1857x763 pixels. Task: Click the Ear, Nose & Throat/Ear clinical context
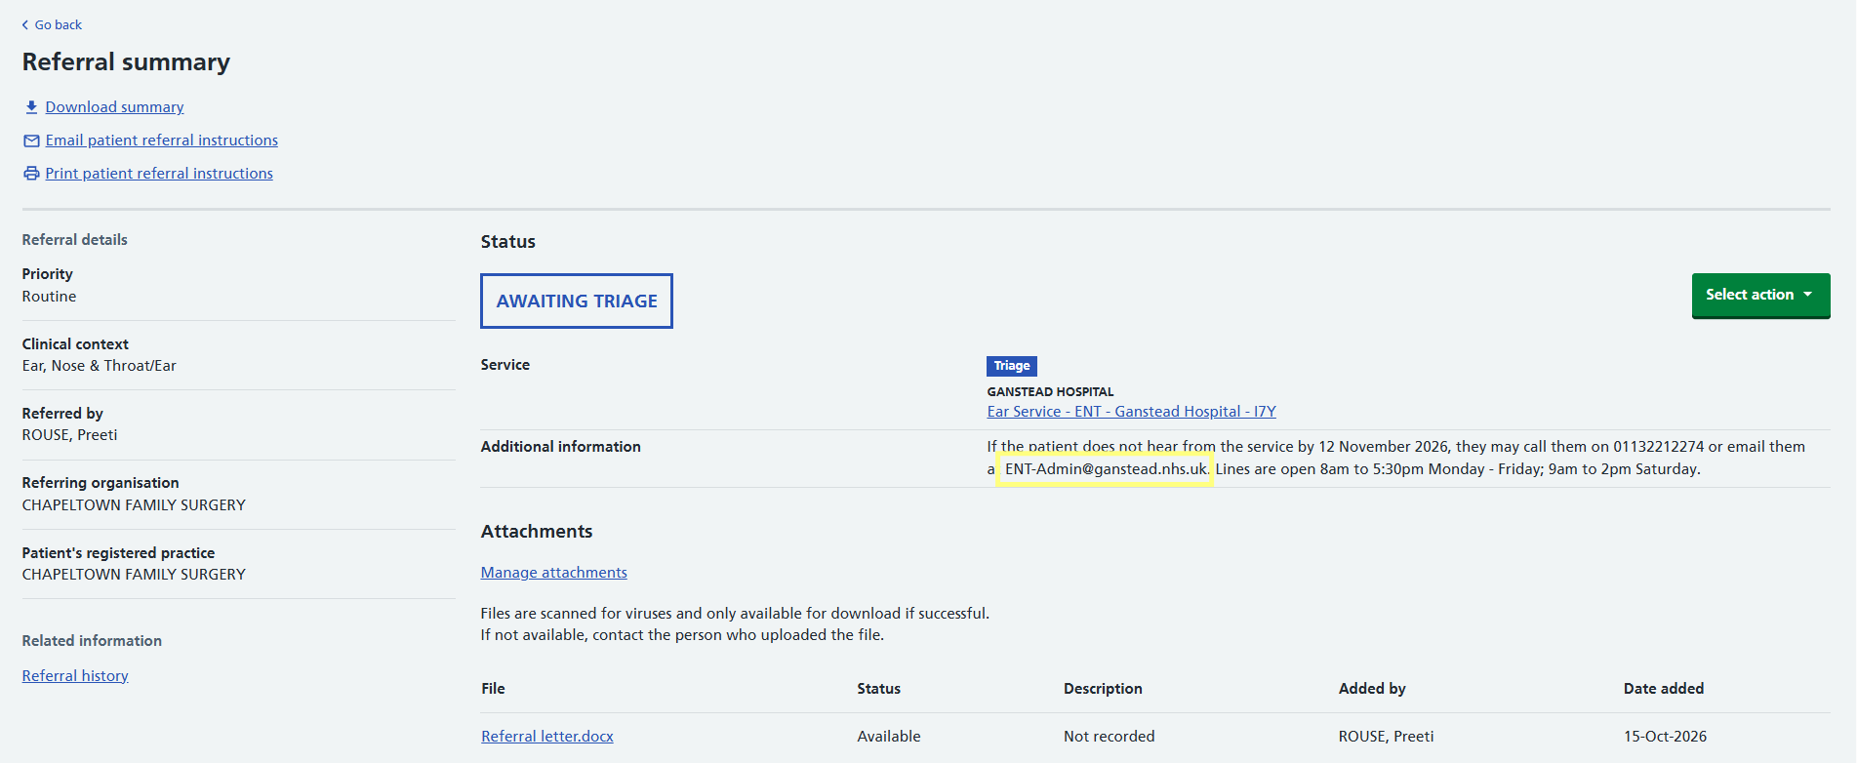point(100,366)
